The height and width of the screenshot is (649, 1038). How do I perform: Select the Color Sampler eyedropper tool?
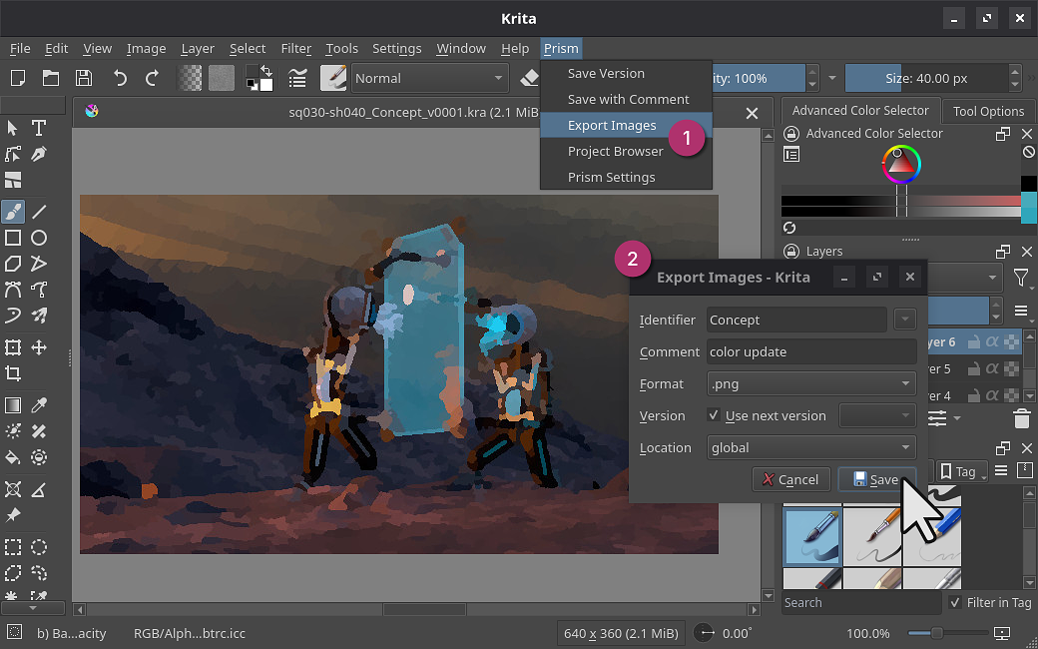pos(39,404)
